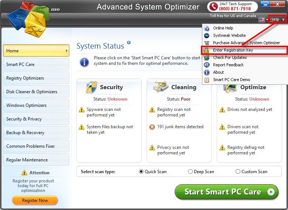
Task: Select the Custom Scan radio button
Action: (238, 172)
